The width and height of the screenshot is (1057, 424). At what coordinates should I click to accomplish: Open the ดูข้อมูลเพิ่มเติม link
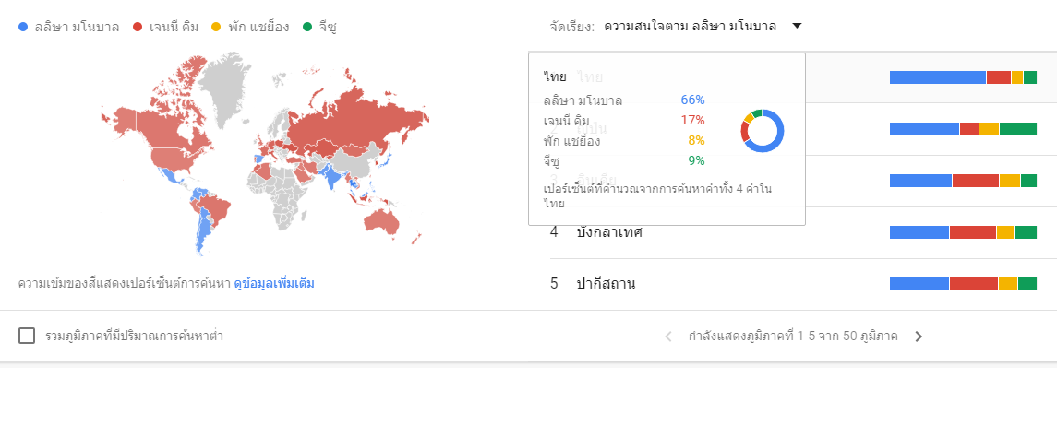[x=273, y=284]
